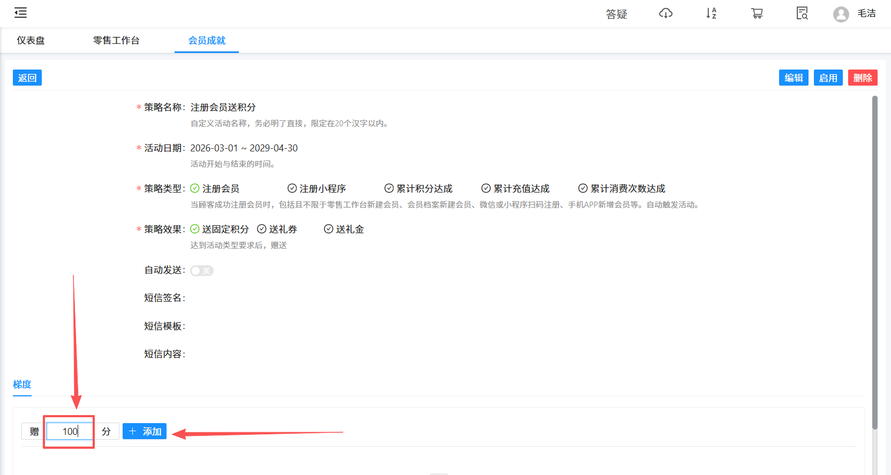The width and height of the screenshot is (891, 475).
Task: Select the 累计消费次数达成 strategy type
Action: pyautogui.click(x=622, y=188)
